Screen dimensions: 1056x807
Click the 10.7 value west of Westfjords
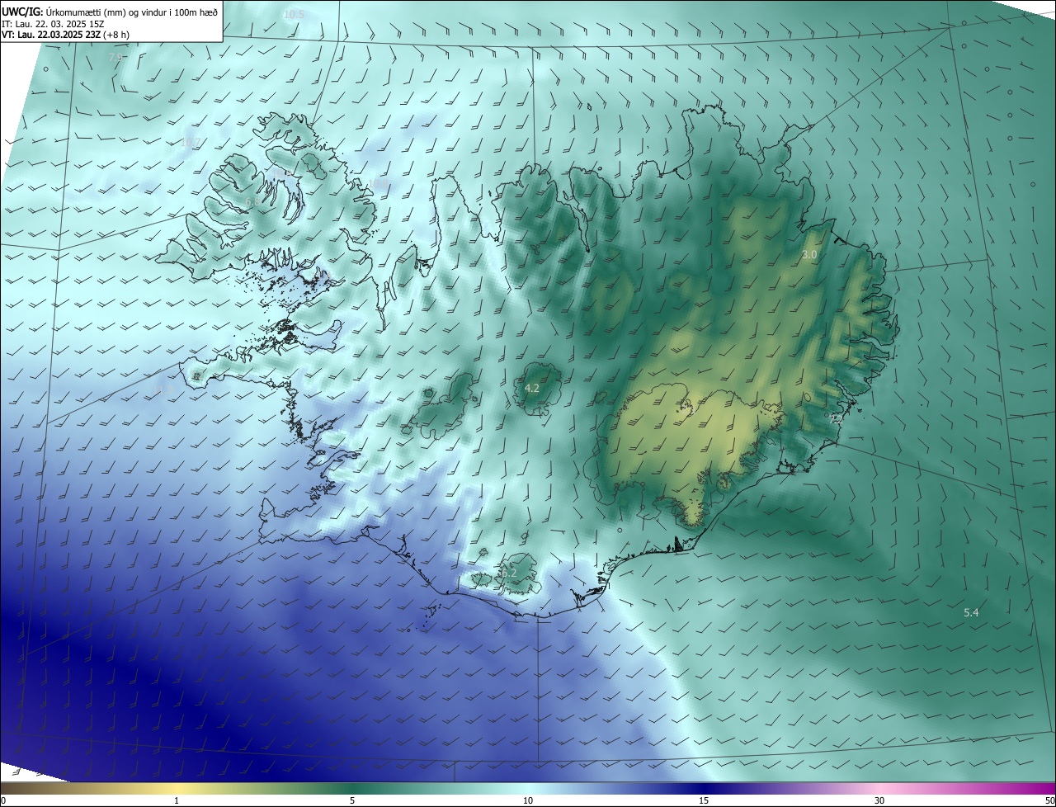click(x=189, y=142)
